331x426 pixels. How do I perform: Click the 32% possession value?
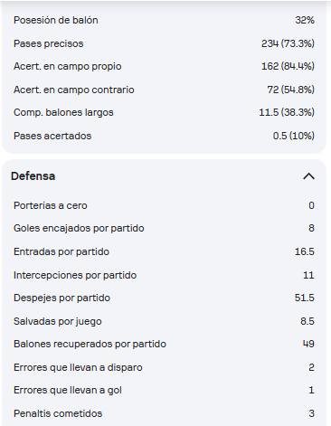tap(305, 20)
